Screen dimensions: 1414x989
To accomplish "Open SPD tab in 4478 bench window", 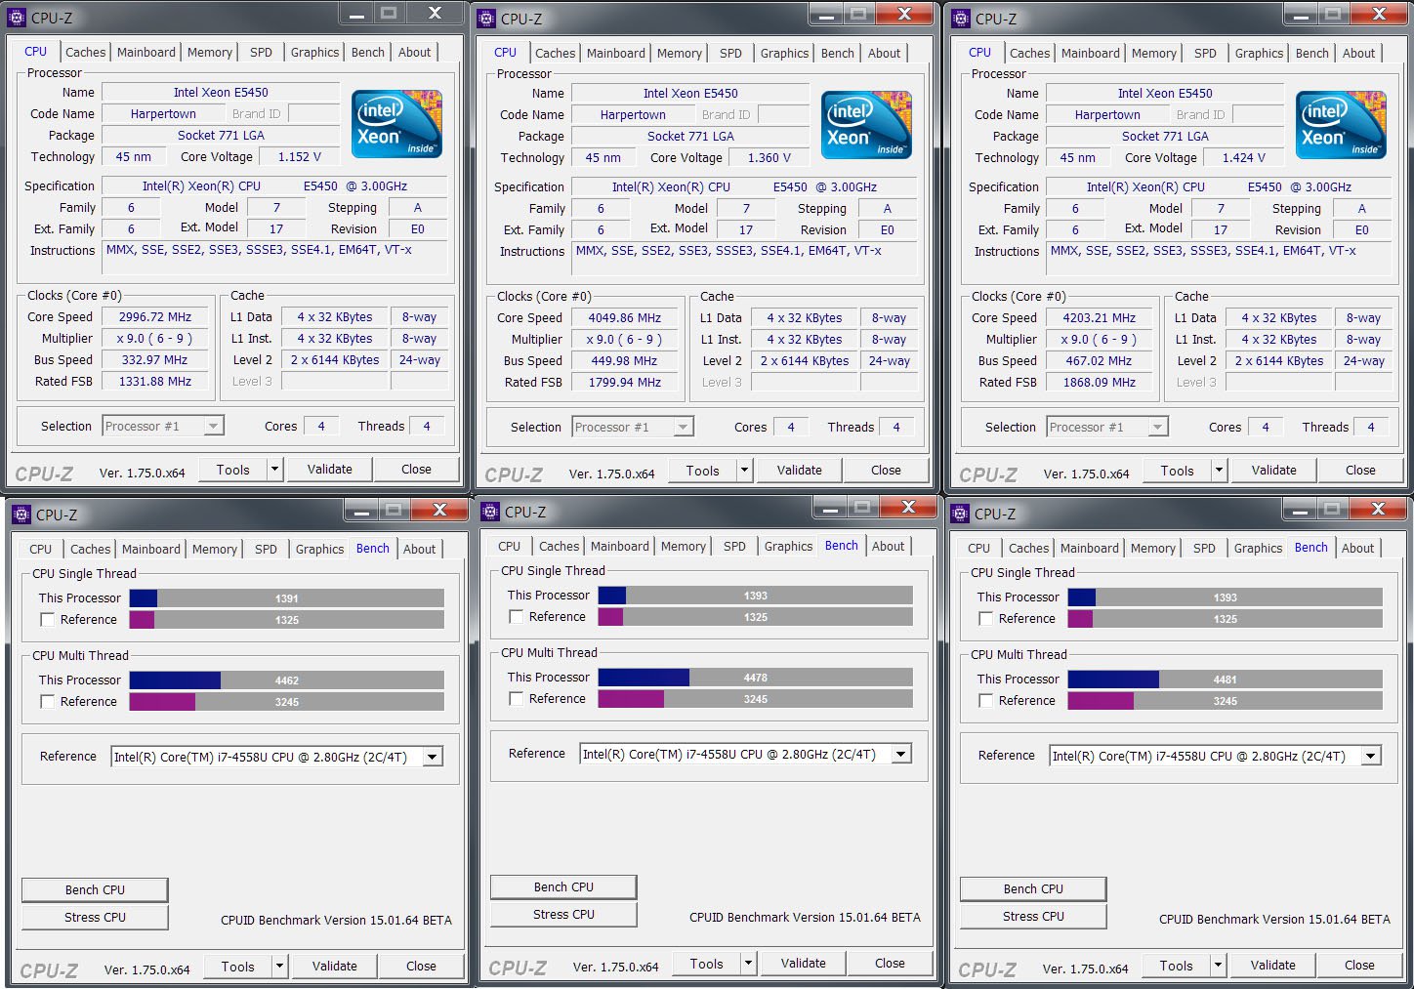I will coord(735,547).
